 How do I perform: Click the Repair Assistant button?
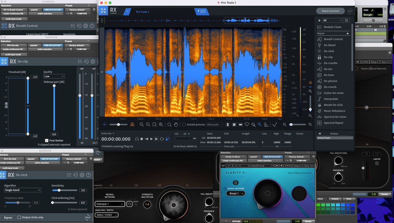[330, 11]
